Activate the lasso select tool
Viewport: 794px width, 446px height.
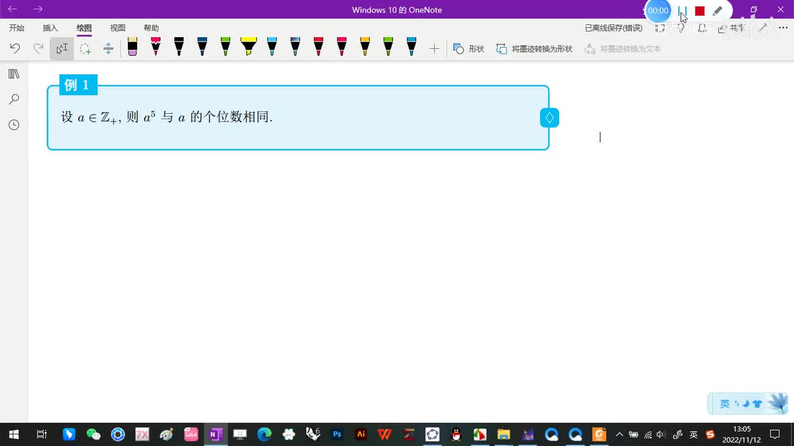[x=86, y=48]
